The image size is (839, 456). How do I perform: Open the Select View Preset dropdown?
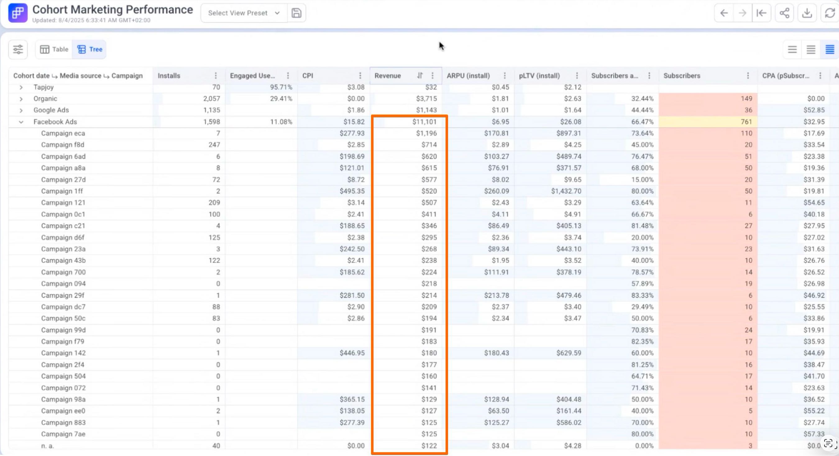[x=244, y=13]
